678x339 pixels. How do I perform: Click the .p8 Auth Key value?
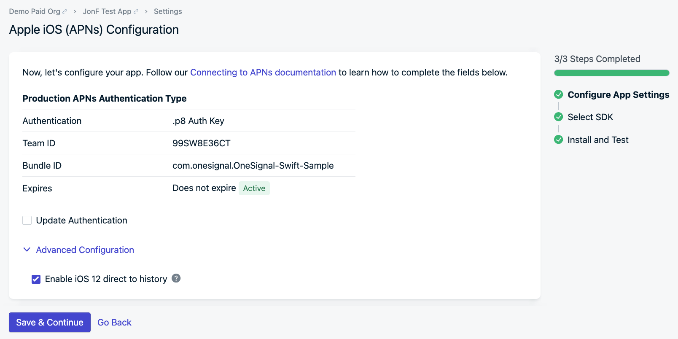(198, 121)
